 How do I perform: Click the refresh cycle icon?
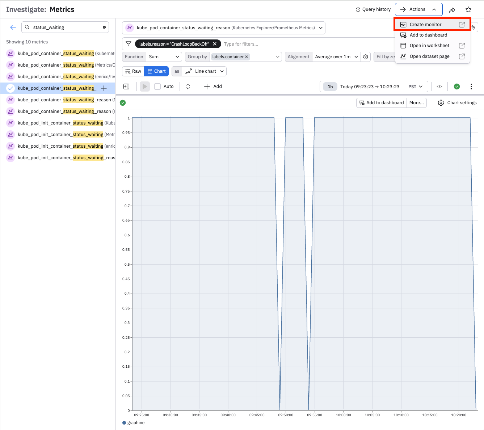[188, 87]
